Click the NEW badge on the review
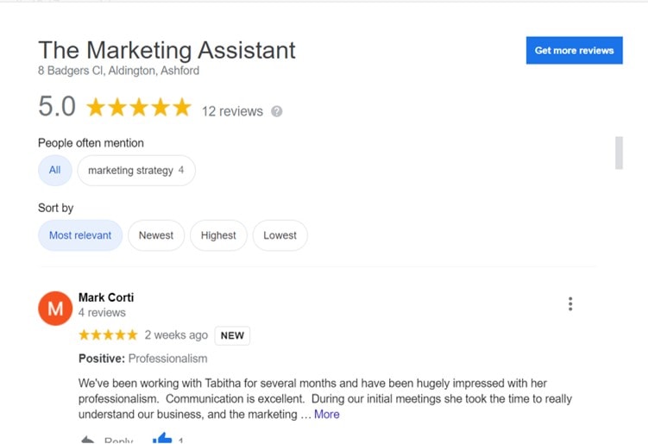648x444 pixels. coord(232,335)
